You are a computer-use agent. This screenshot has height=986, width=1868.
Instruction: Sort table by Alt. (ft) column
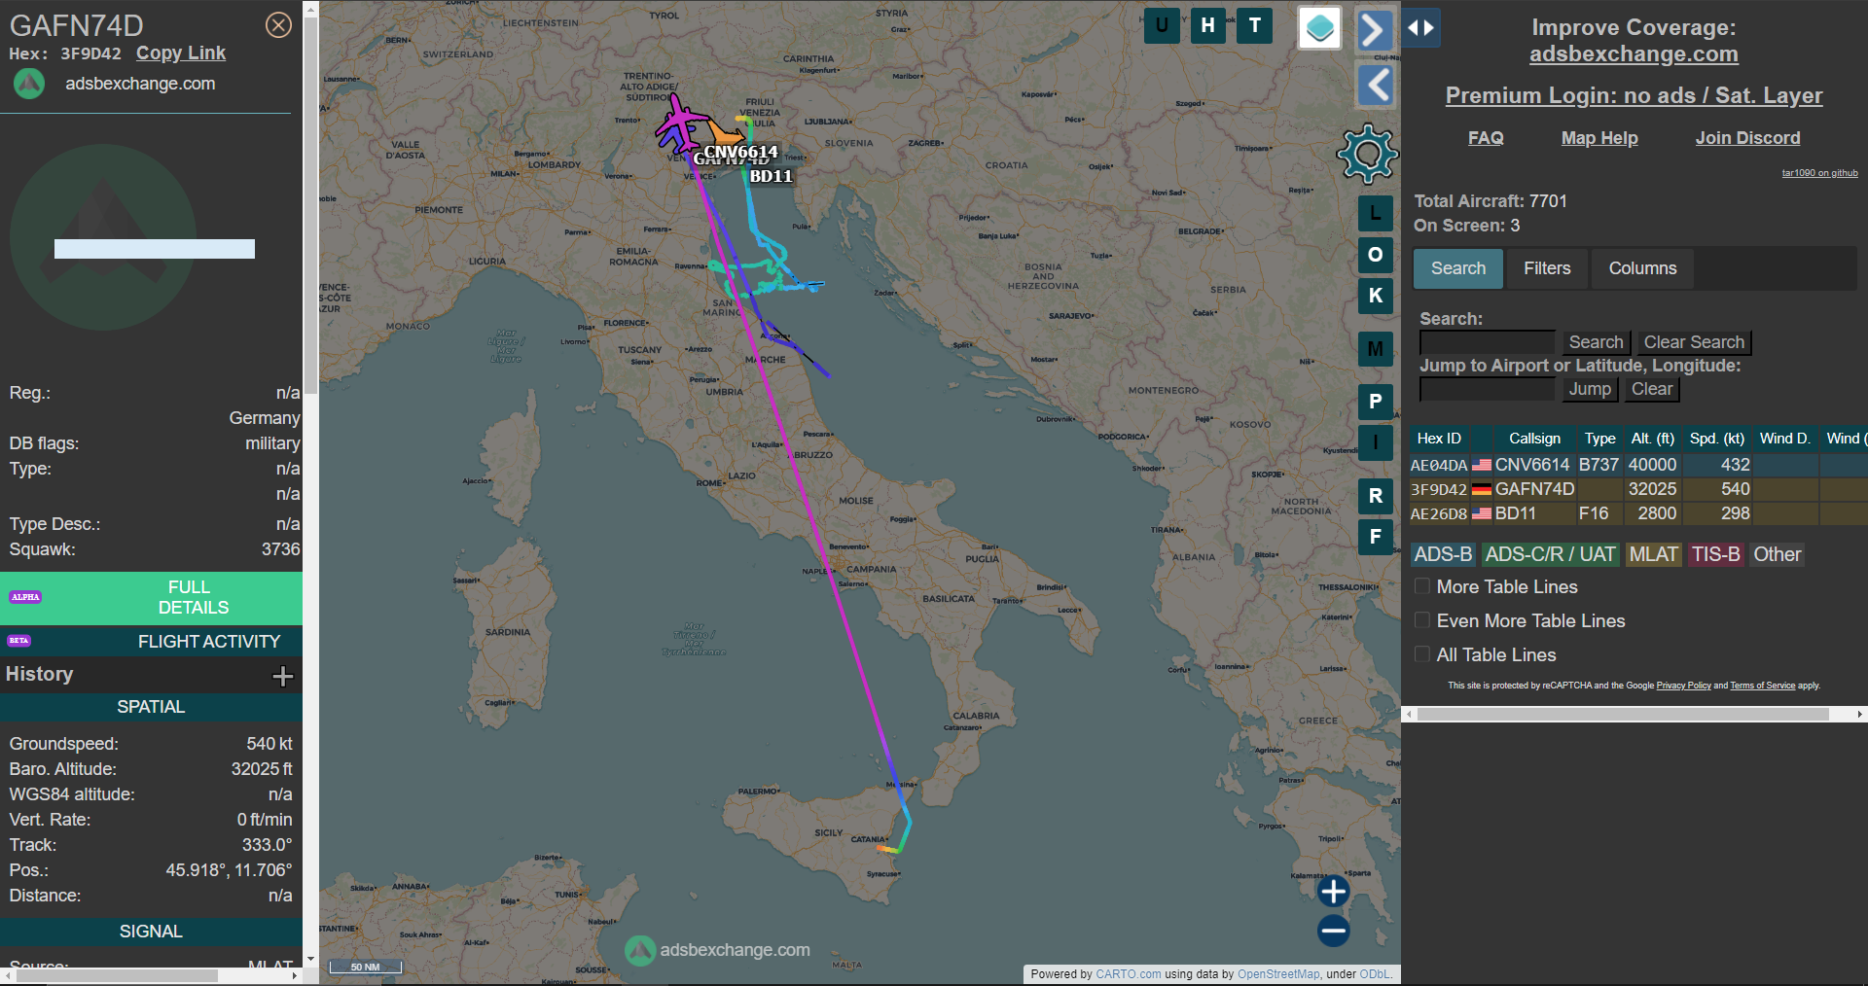(1652, 439)
